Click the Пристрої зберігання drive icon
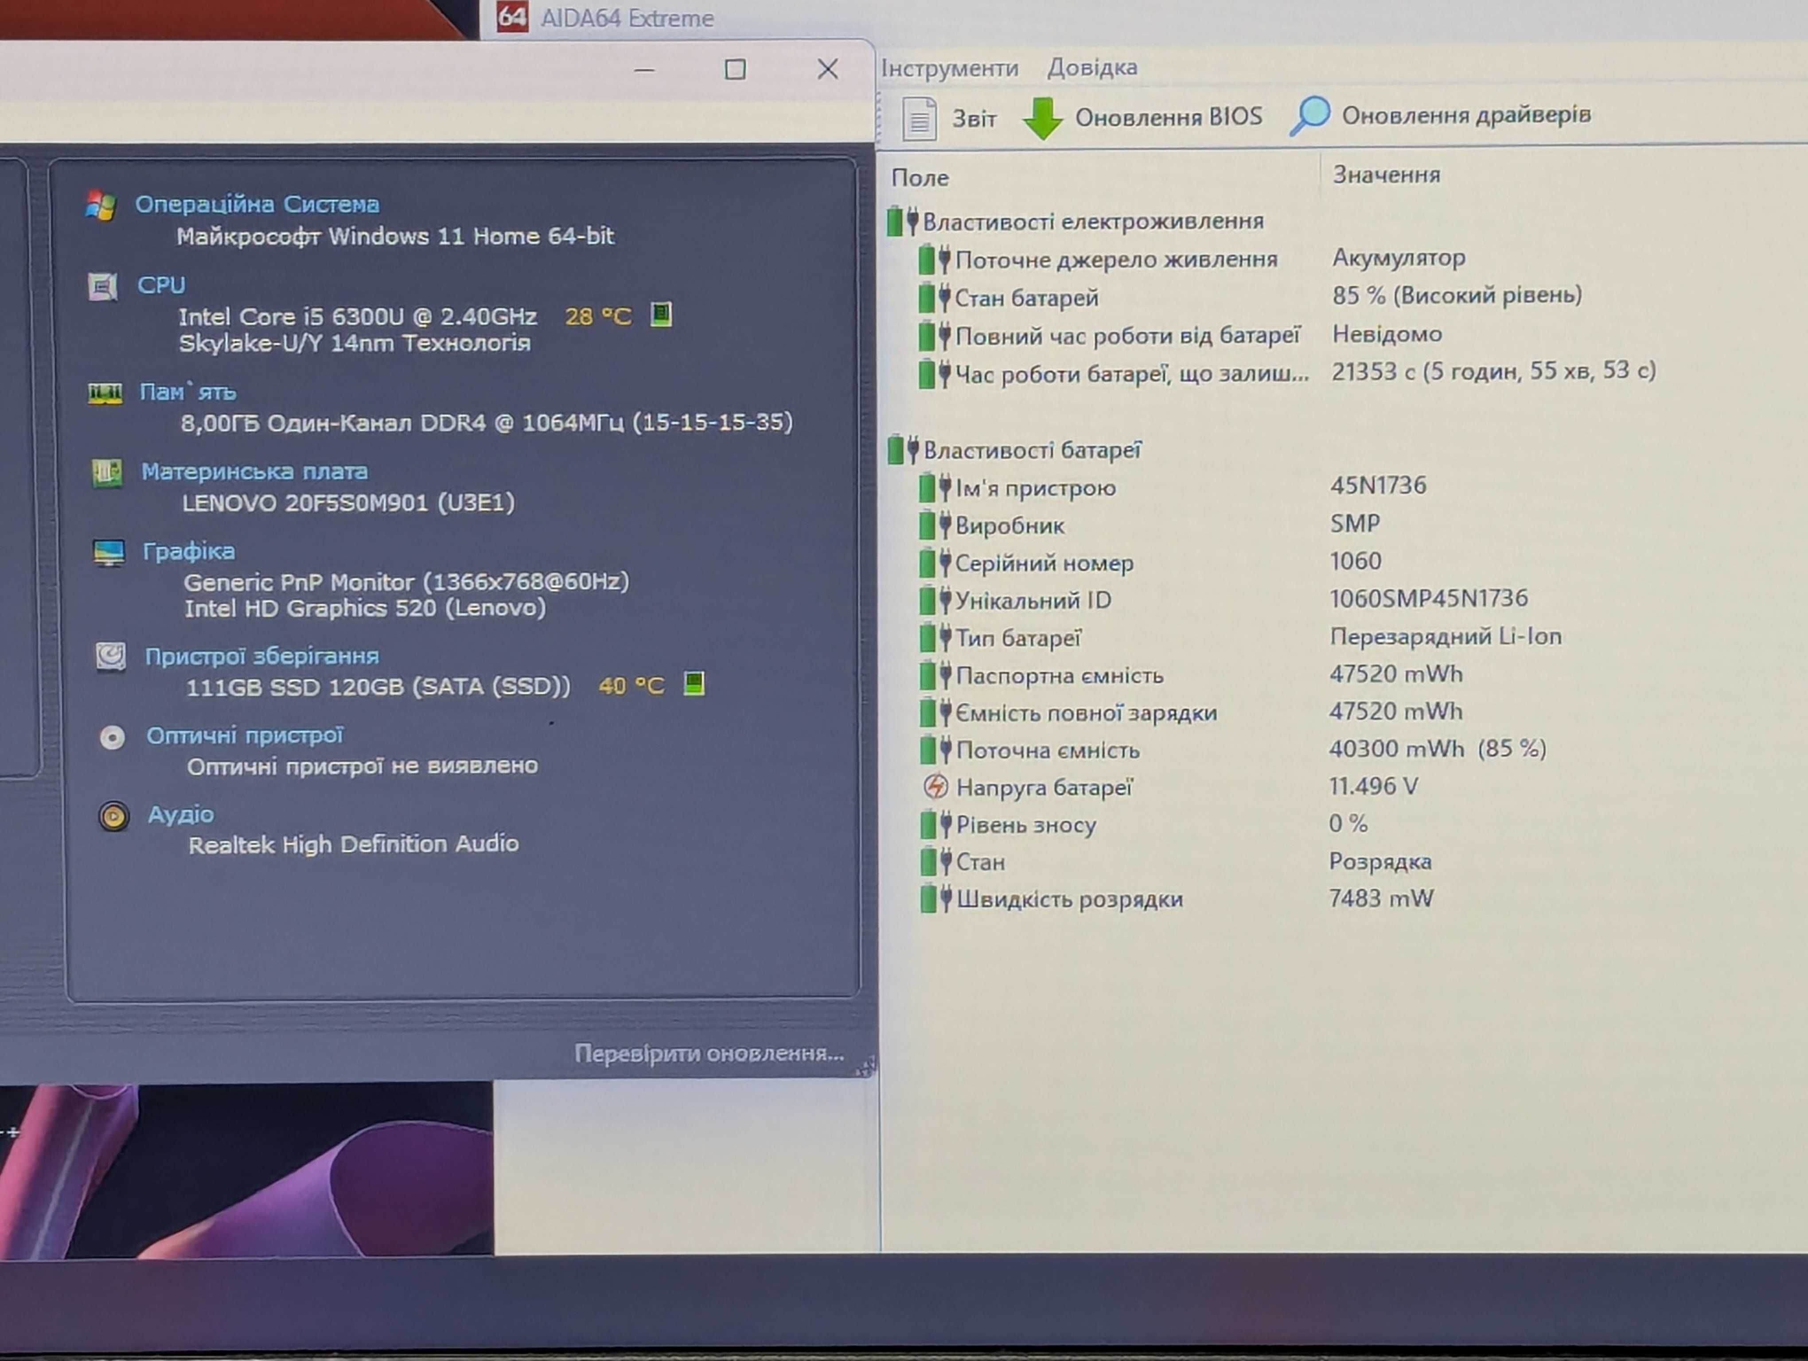The image size is (1808, 1361). point(110,656)
